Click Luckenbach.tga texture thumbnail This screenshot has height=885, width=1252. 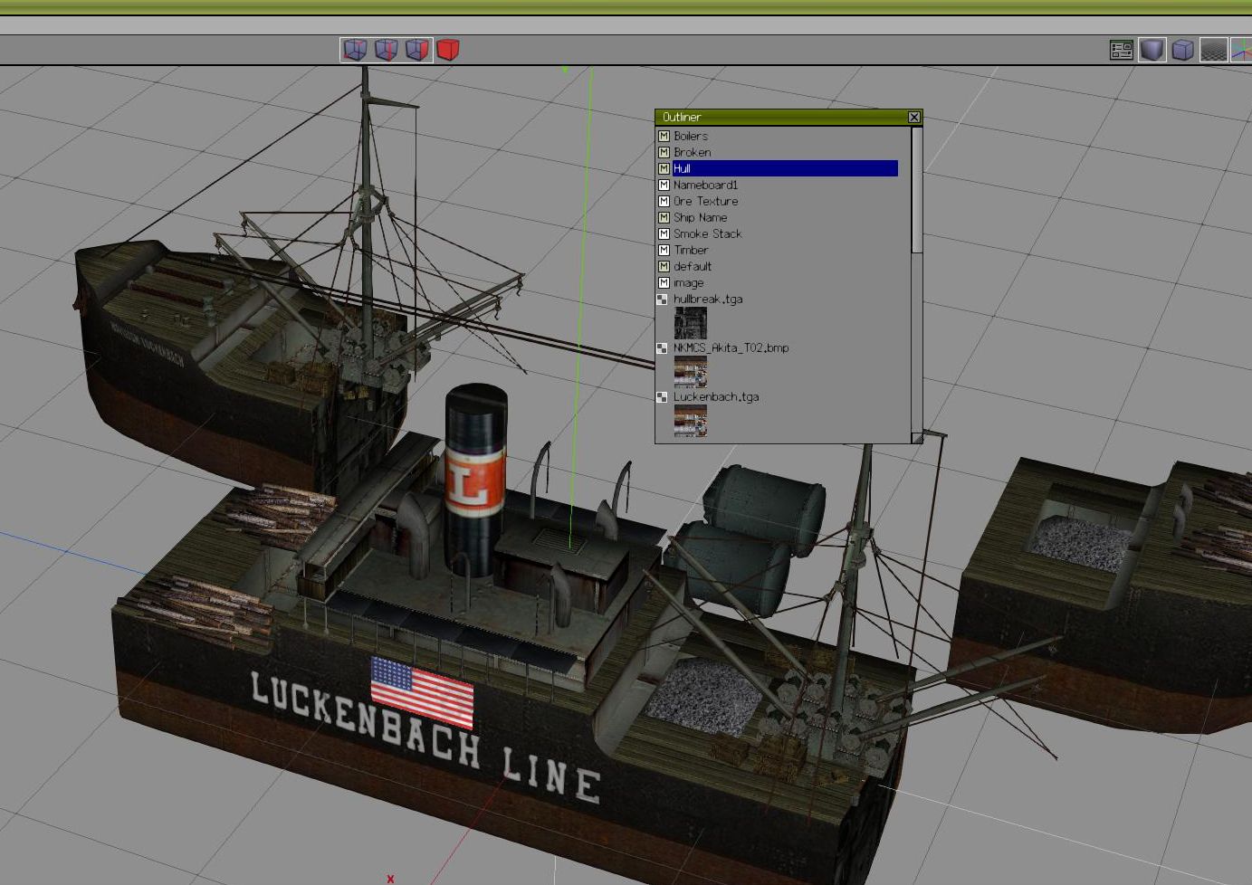pos(691,421)
